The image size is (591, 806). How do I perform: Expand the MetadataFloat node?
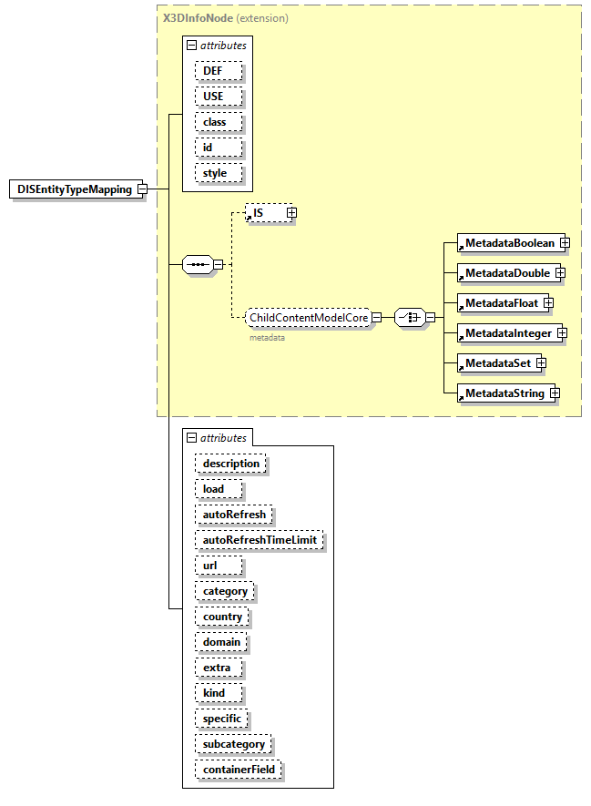pos(548,303)
